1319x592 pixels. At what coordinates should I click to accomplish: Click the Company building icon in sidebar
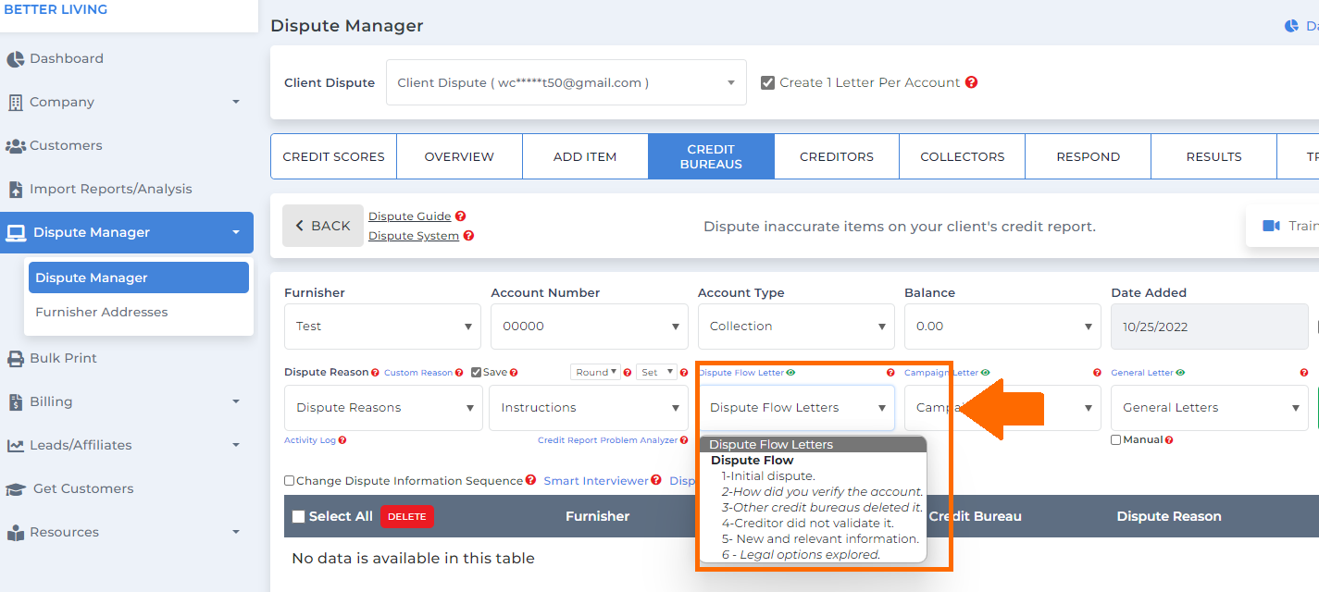(x=15, y=103)
